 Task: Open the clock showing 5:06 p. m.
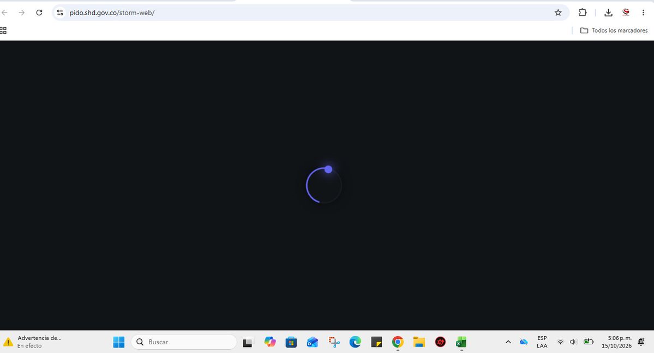click(x=616, y=342)
